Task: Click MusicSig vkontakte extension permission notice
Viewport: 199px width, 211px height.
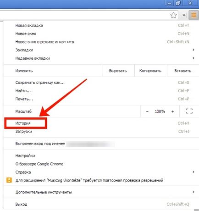Action: click(101, 180)
